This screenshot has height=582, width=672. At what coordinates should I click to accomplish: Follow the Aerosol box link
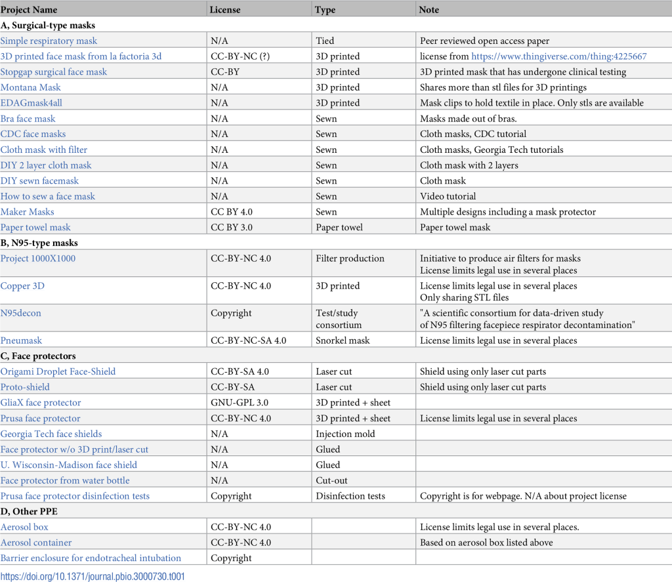[x=24, y=527]
